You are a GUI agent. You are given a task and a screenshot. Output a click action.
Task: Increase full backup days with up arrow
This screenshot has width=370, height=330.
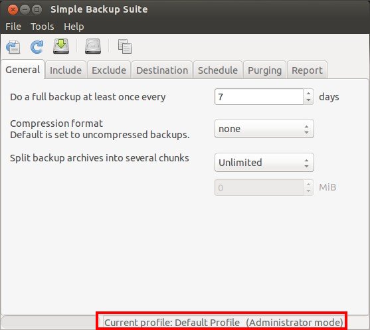308,93
